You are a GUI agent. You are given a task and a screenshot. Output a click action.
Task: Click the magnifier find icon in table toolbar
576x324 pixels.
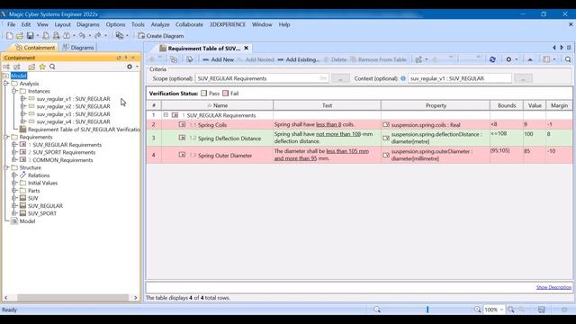568,59
